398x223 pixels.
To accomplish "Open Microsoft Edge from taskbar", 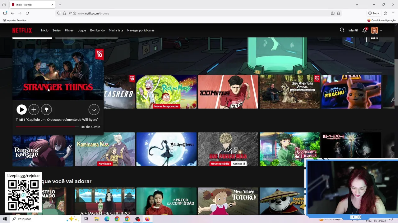I will pyautogui.click(x=107, y=219).
